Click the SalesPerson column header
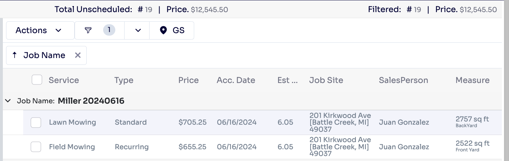The width and height of the screenshot is (509, 161). (x=403, y=80)
